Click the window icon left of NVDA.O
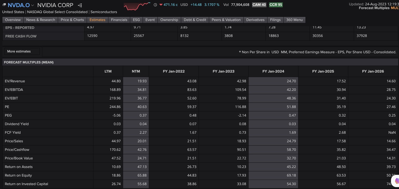The width and height of the screenshot is (399, 189). coord(4,5)
